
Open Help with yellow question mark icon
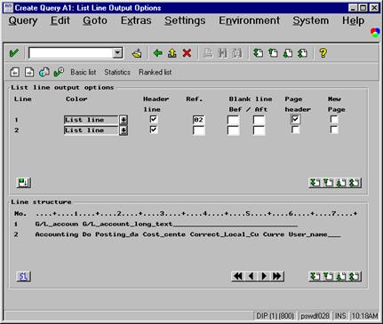pyautogui.click(x=323, y=53)
